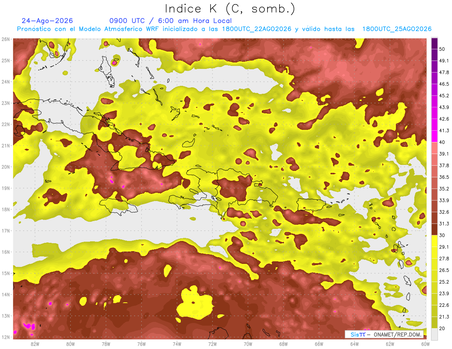Select the dark brown swatch between 30 and 31.3
Image resolution: width=452 pixels, height=349 pixels.
click(434, 229)
